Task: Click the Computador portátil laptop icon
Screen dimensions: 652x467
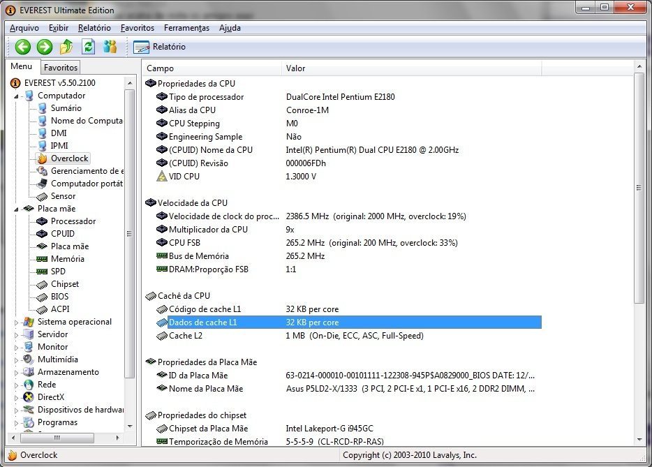Action: tap(42, 184)
